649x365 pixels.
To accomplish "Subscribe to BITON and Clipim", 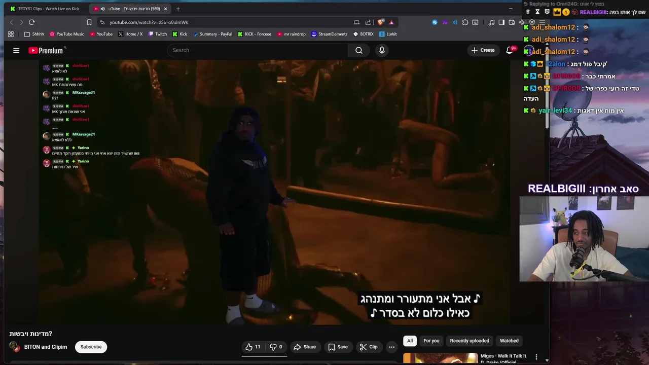I will (91, 347).
